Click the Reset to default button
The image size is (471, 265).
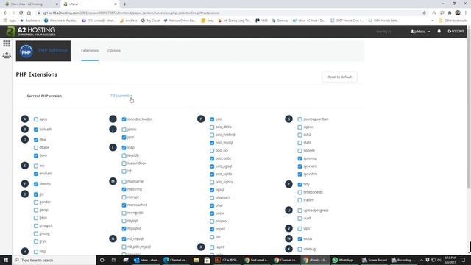tap(339, 77)
